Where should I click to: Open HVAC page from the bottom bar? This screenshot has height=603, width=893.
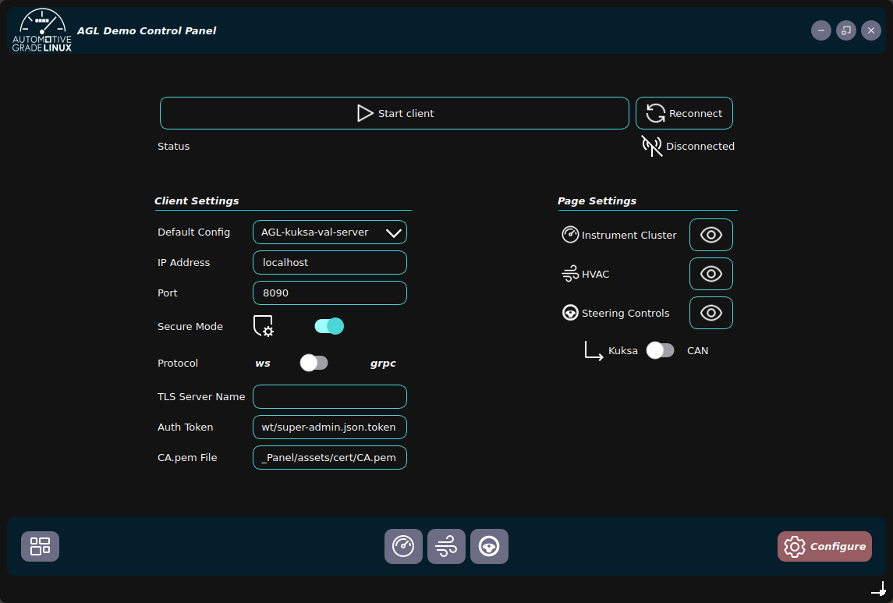(446, 546)
